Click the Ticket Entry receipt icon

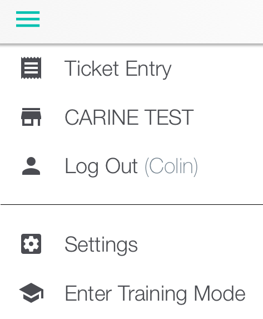(x=31, y=68)
